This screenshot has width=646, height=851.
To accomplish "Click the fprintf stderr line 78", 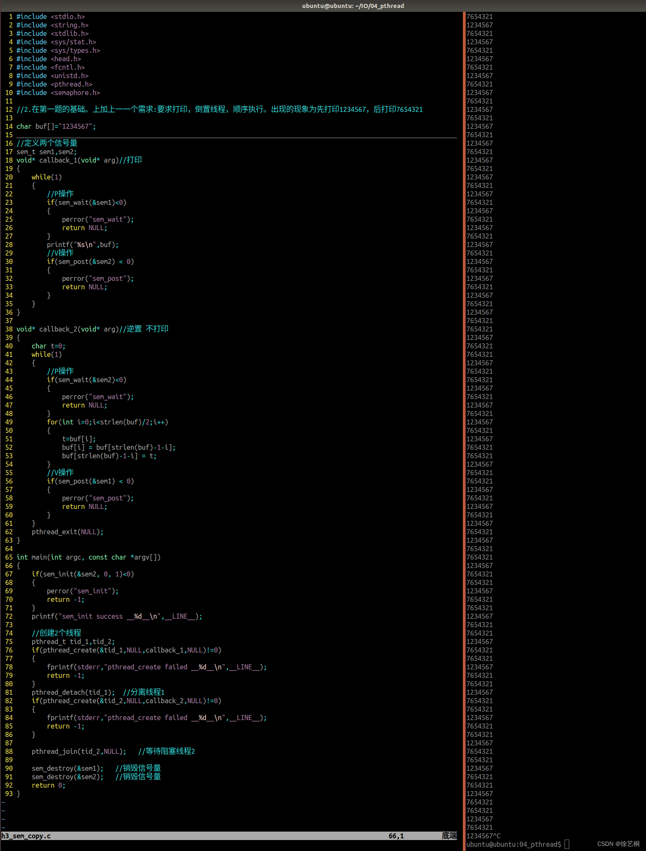I will tap(157, 667).
